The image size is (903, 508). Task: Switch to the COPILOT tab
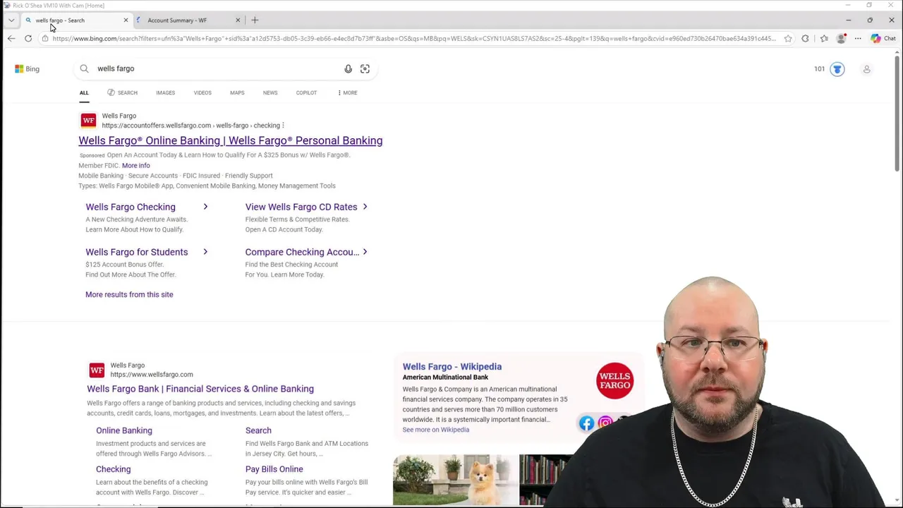pyautogui.click(x=306, y=92)
